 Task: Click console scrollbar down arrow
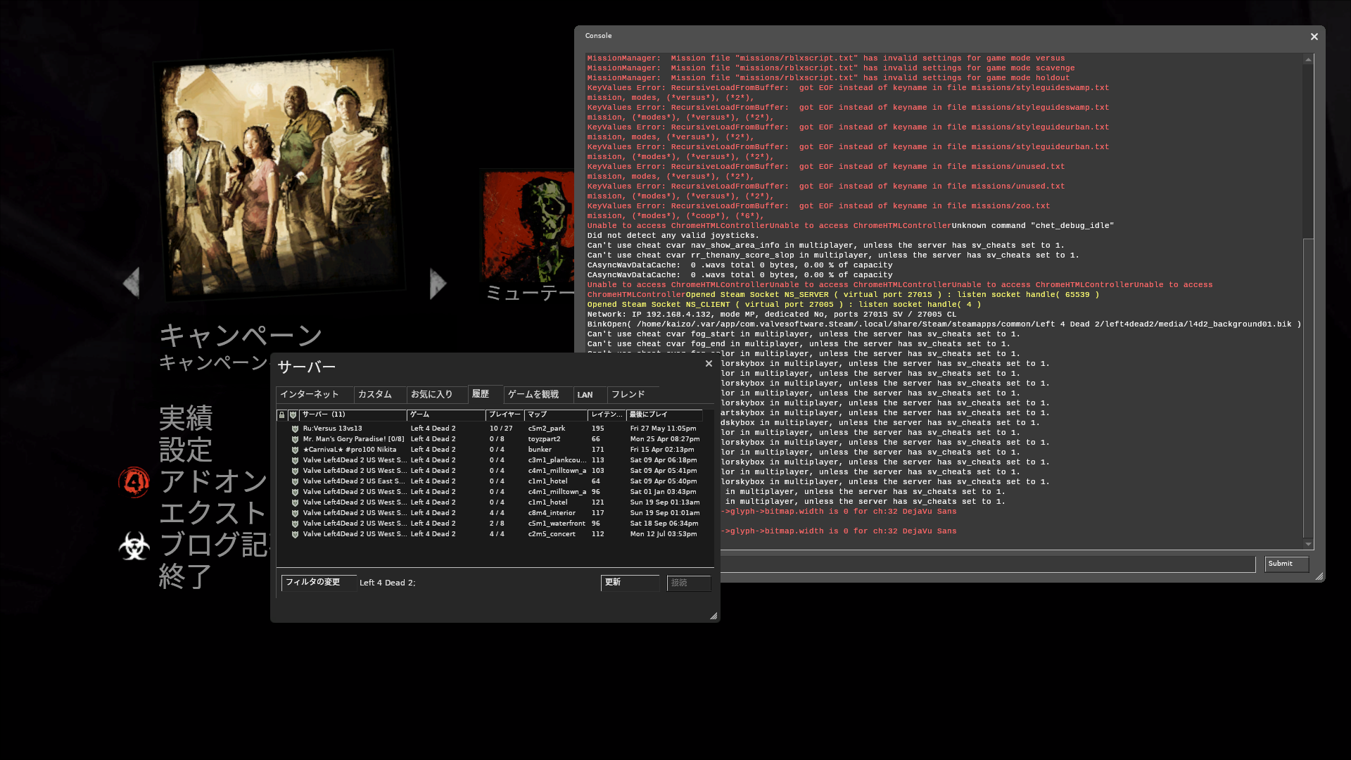(1308, 544)
